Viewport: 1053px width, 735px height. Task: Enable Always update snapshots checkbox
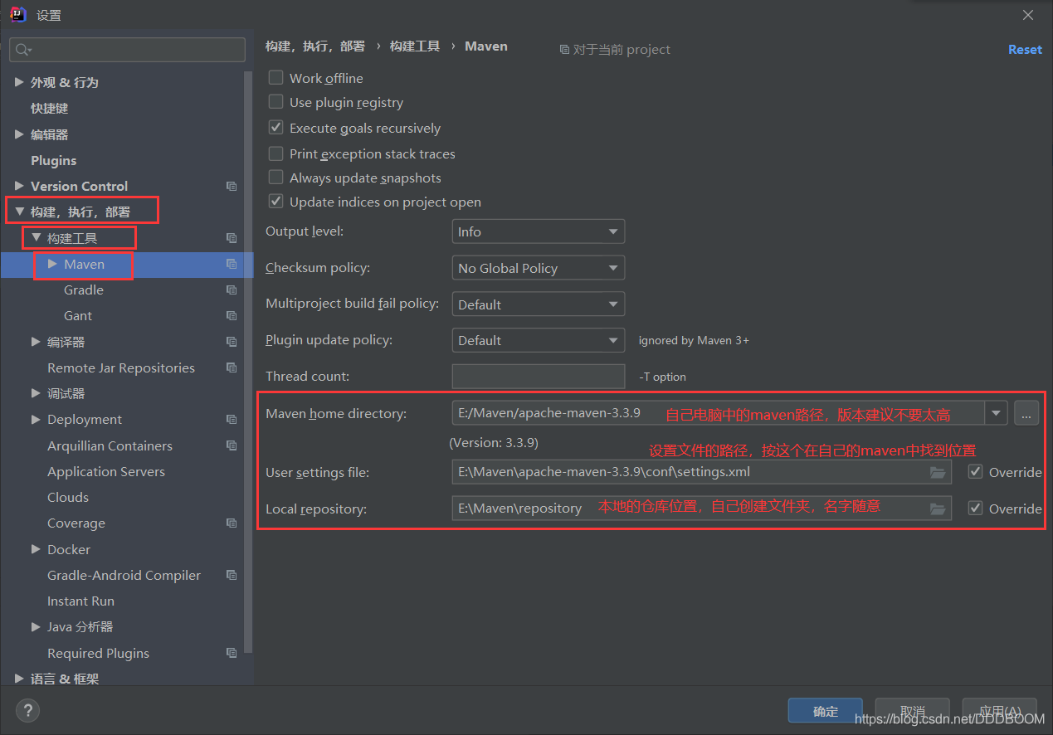pos(275,178)
